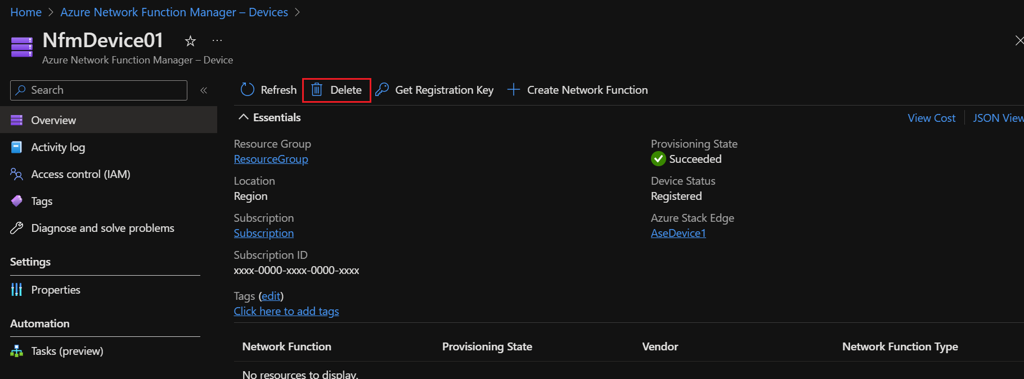Open the Activity log menu item
The height and width of the screenshot is (379, 1024).
click(x=58, y=147)
